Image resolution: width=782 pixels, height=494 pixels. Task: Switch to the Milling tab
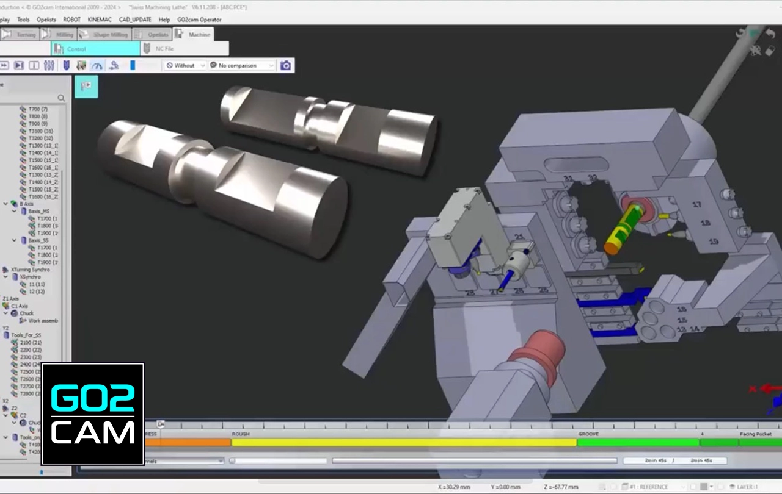click(59, 35)
